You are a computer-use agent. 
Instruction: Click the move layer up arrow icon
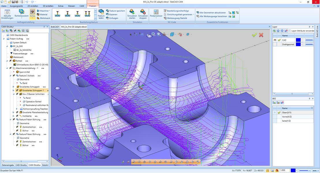(278, 31)
